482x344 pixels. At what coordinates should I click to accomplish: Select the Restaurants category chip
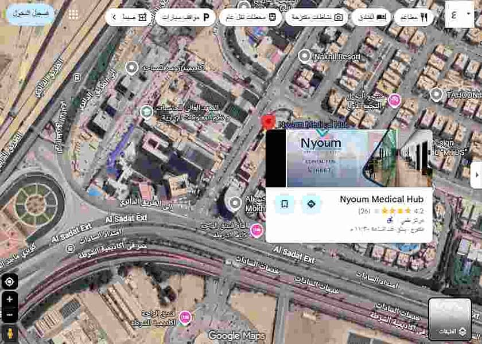pyautogui.click(x=414, y=17)
